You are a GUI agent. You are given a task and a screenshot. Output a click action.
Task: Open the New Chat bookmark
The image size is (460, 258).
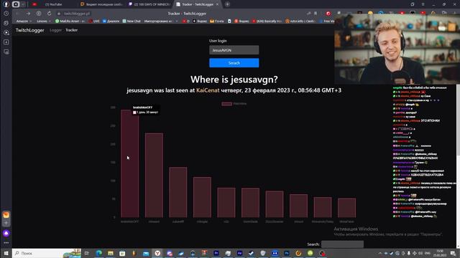(132, 21)
